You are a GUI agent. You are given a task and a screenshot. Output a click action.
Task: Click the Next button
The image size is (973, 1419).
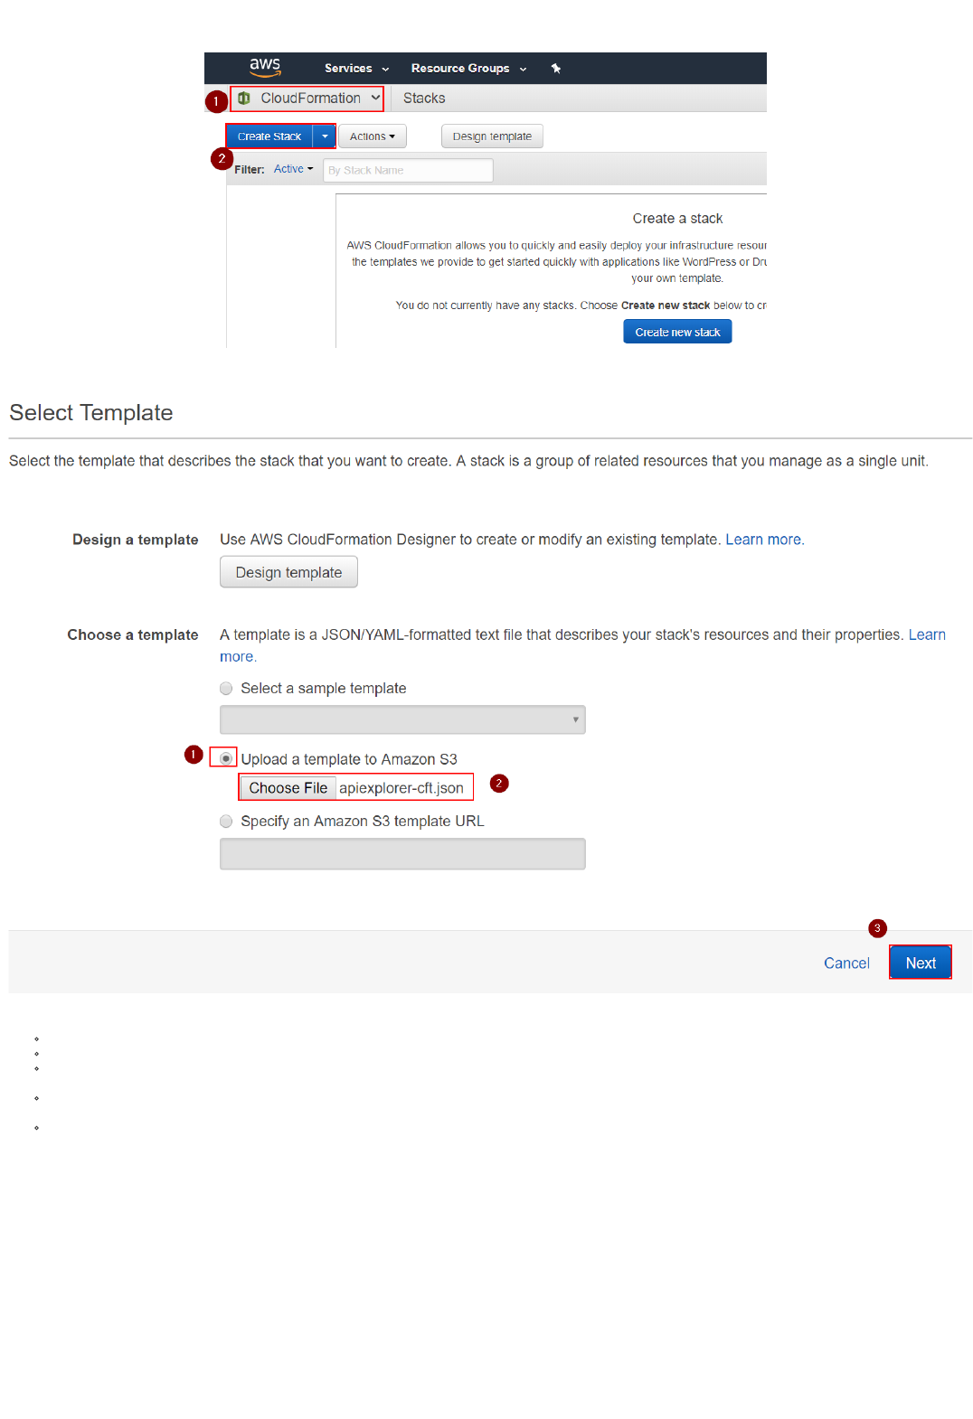point(920,963)
